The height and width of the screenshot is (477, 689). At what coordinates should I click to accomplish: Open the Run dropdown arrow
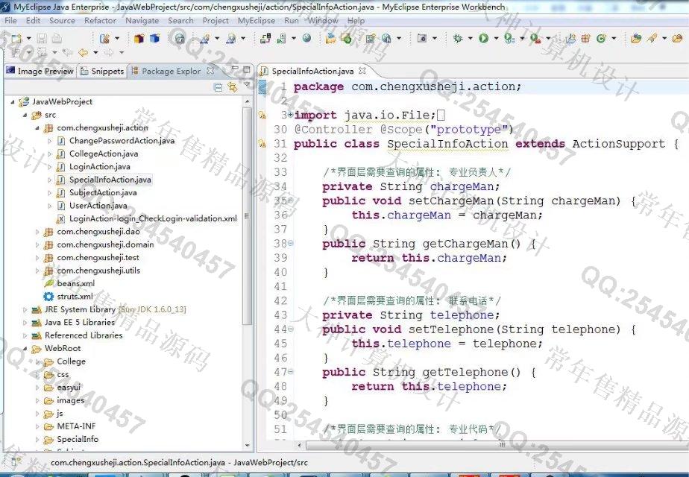pos(496,39)
